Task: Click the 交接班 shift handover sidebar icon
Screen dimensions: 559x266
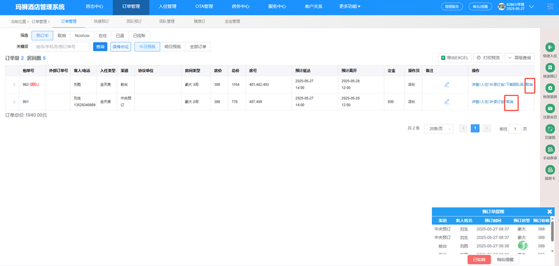Action: 550,128
